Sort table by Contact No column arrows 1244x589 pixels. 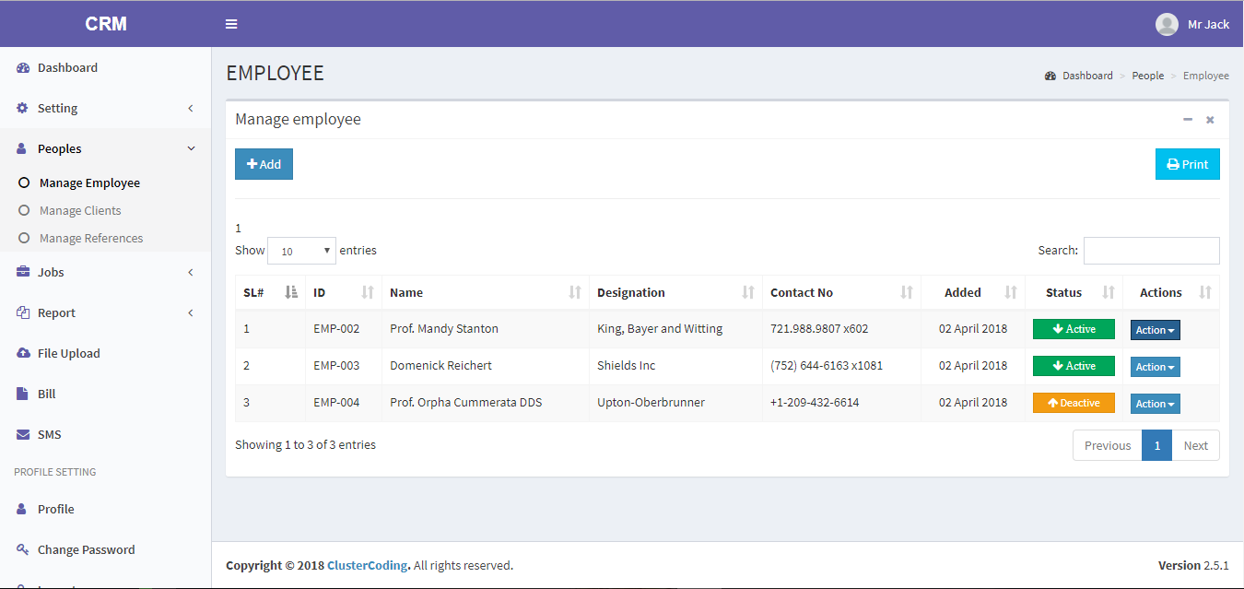pos(907,293)
